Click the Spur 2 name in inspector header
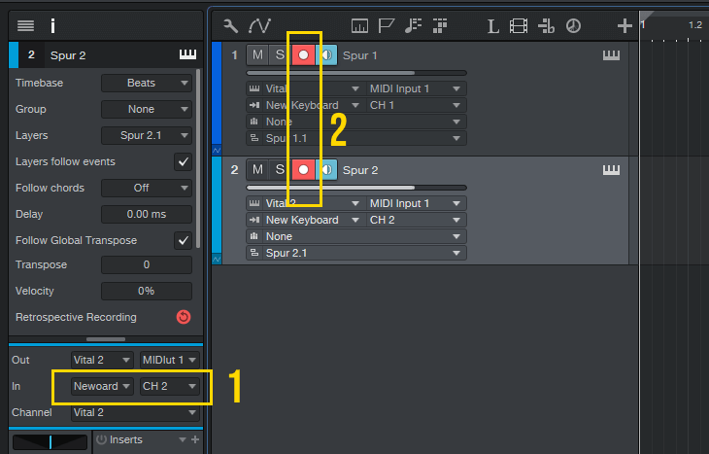Viewport: 709px width, 454px height. [68, 55]
